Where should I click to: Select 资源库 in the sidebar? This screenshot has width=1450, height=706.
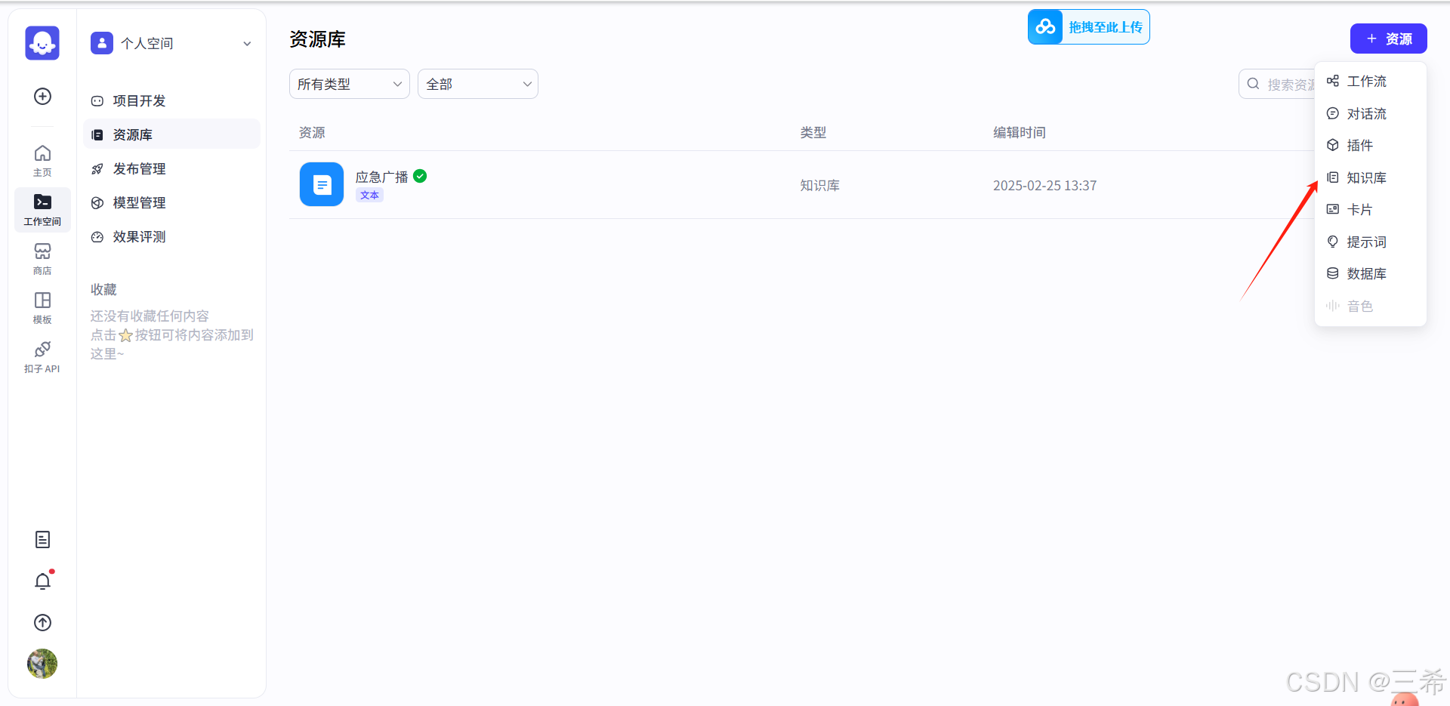(x=171, y=134)
